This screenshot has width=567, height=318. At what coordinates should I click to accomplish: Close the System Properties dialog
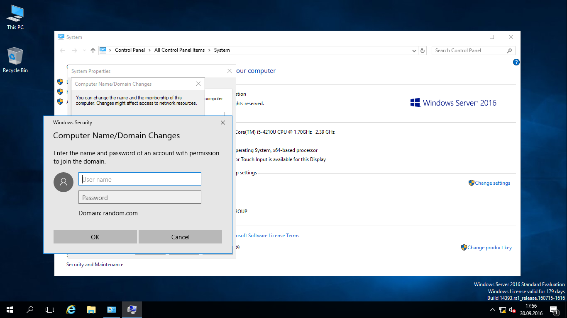click(x=230, y=71)
